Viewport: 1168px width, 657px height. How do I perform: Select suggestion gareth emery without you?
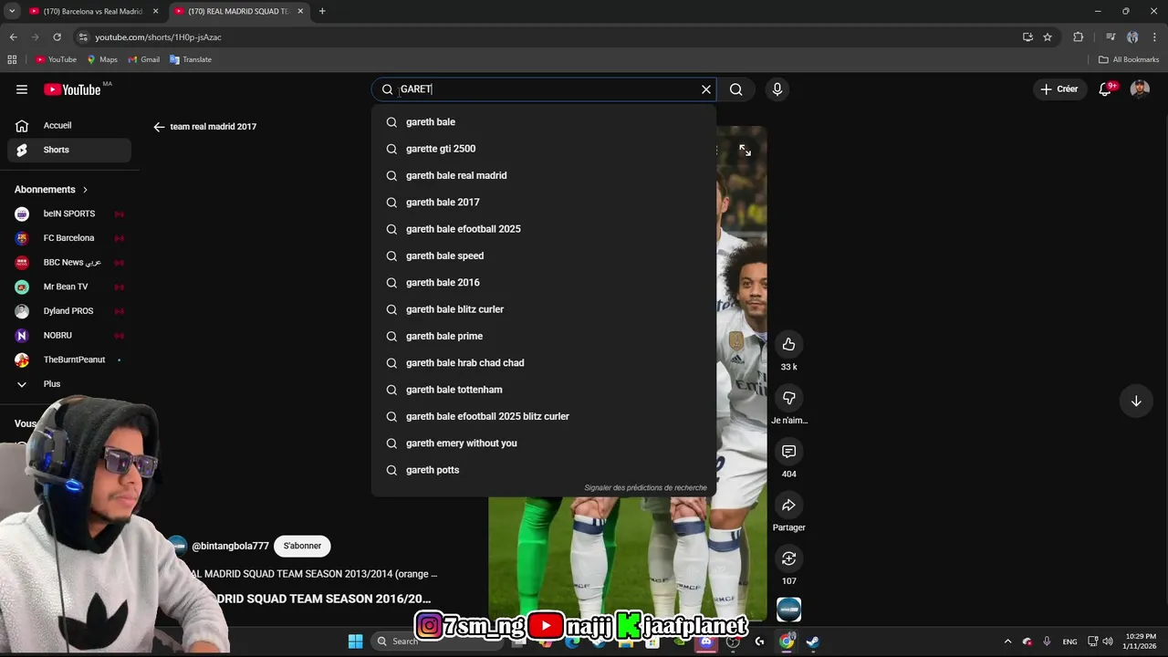[544, 443]
